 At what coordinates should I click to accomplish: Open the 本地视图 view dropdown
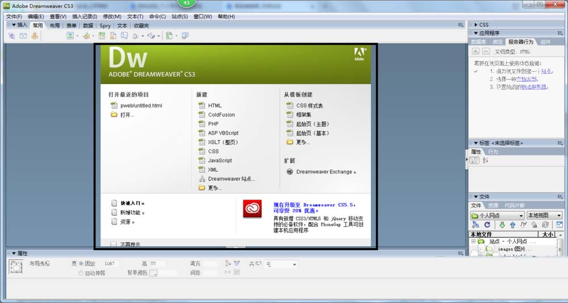[x=544, y=215]
